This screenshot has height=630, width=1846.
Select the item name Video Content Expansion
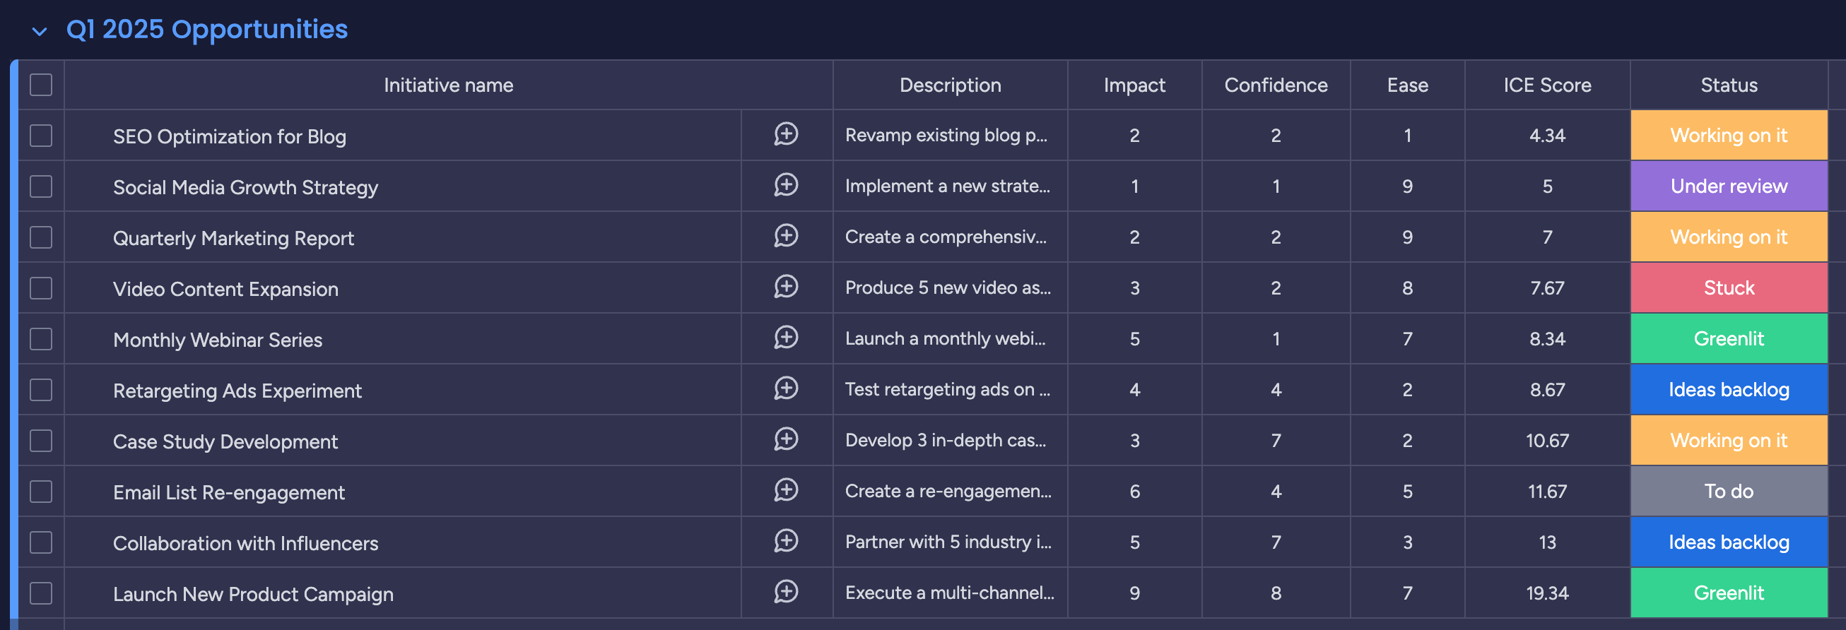[x=225, y=288]
